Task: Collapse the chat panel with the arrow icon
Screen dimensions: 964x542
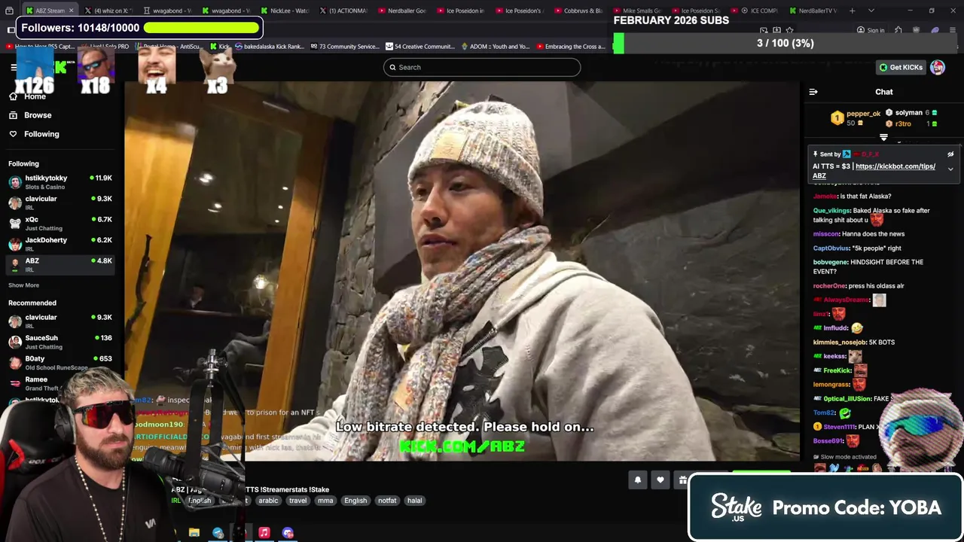Action: point(813,92)
